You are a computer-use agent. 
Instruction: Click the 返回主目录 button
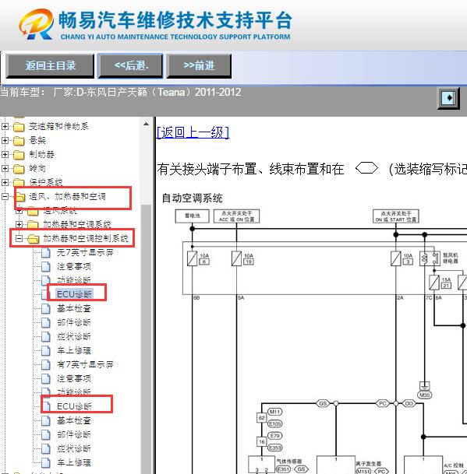(x=50, y=65)
